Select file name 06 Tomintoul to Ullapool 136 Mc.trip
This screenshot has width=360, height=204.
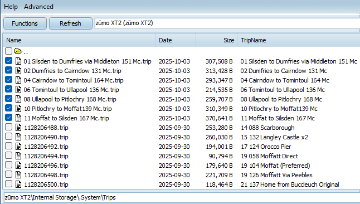pyautogui.click(x=71, y=90)
